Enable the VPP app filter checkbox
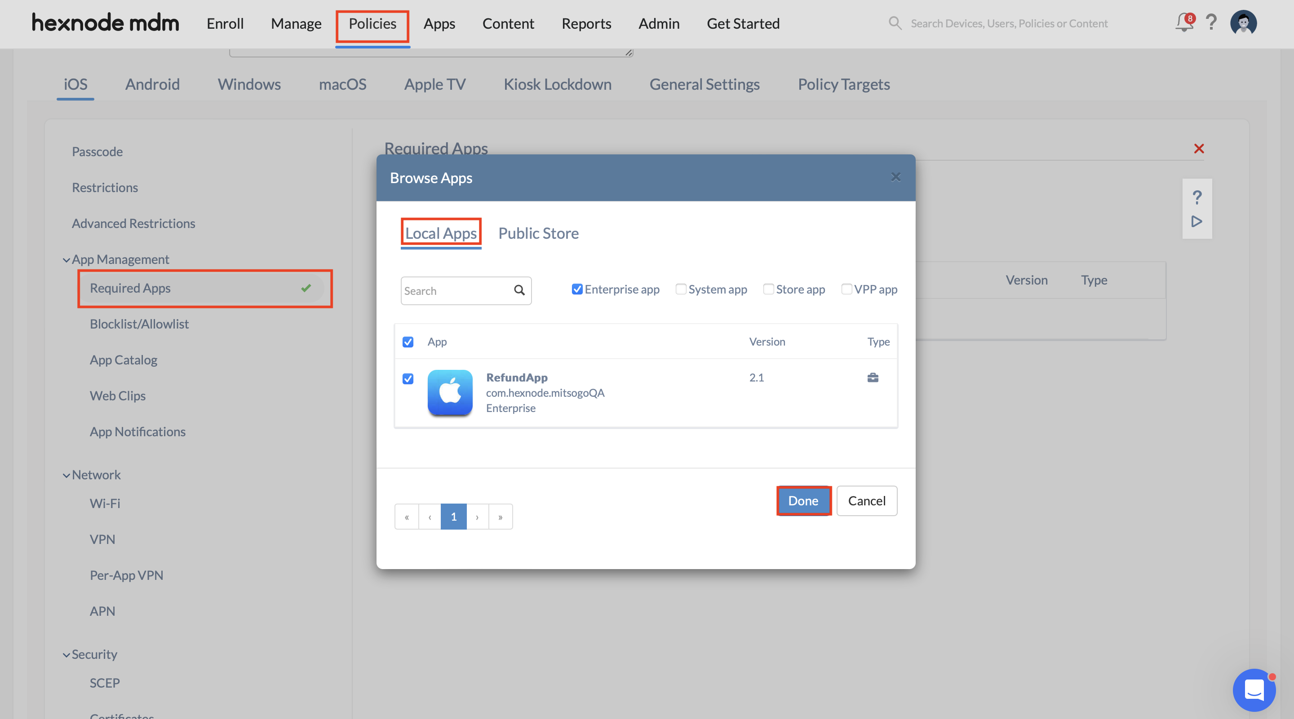1294x719 pixels. click(x=846, y=289)
